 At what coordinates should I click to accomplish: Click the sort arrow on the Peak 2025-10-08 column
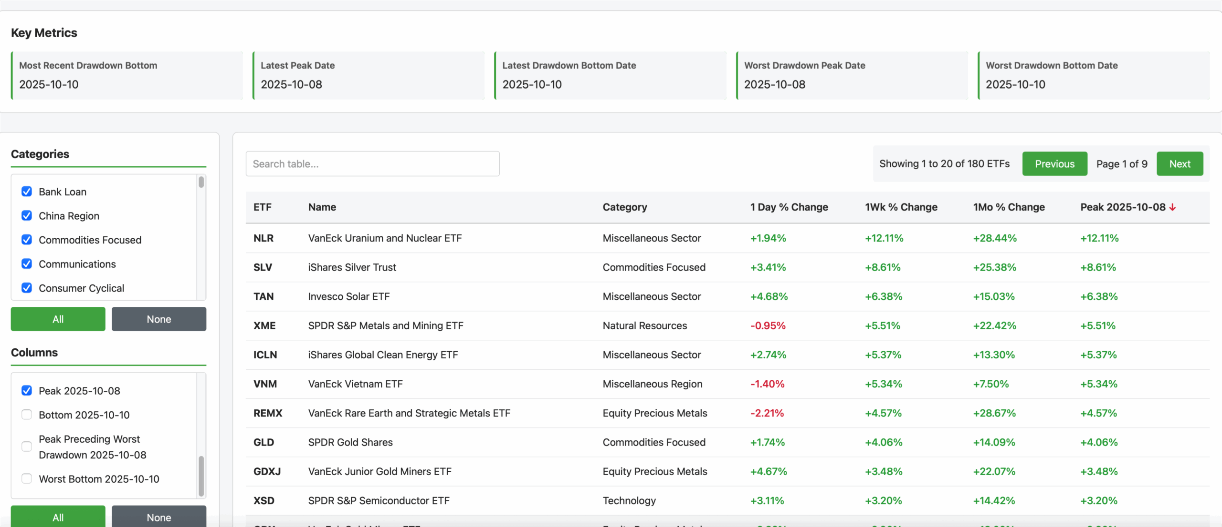click(1172, 207)
